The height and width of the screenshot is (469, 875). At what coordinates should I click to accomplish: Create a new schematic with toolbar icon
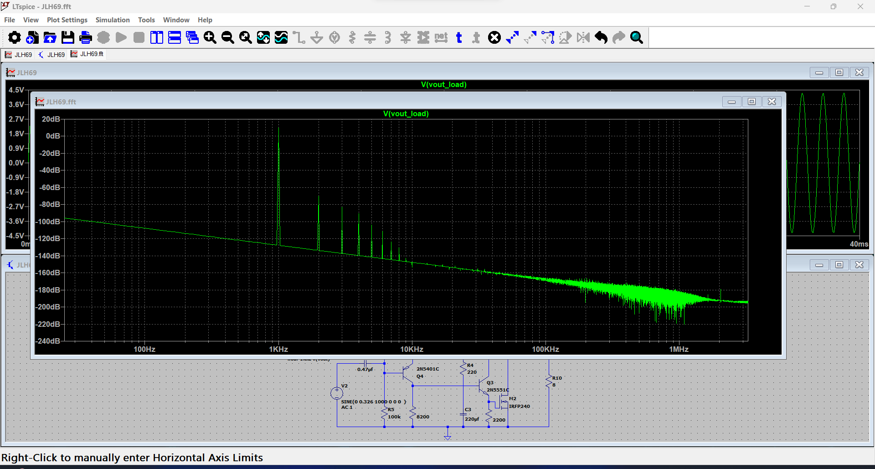(32, 37)
